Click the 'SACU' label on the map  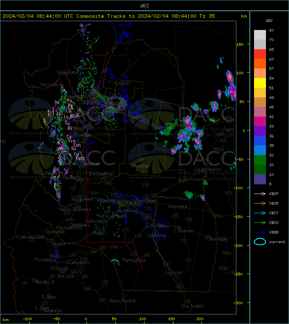coord(227,118)
